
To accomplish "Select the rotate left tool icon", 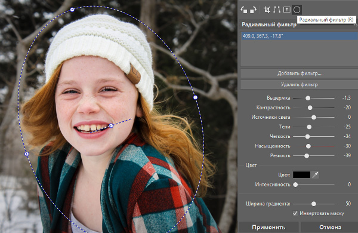I will click(x=244, y=10).
